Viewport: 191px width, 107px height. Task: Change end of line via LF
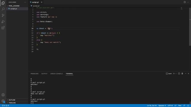(x=175, y=106)
